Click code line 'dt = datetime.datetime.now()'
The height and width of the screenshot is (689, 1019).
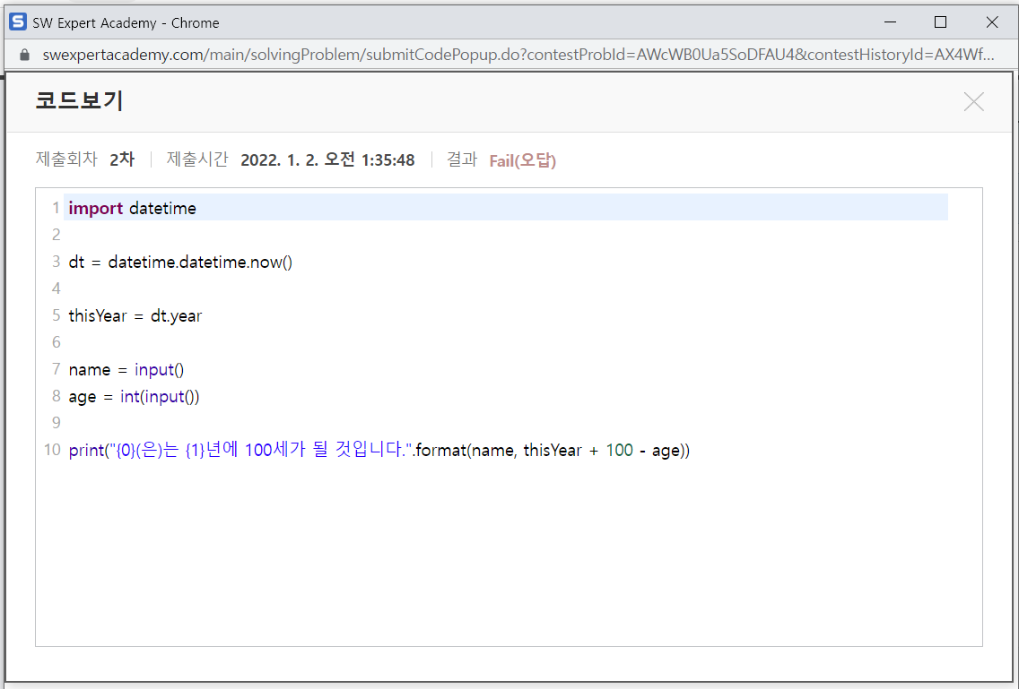(x=180, y=263)
